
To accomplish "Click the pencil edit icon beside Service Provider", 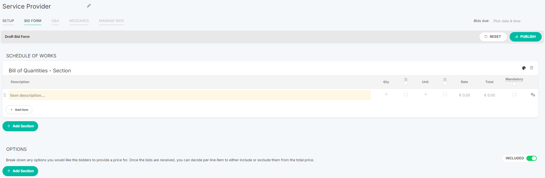I will [89, 6].
